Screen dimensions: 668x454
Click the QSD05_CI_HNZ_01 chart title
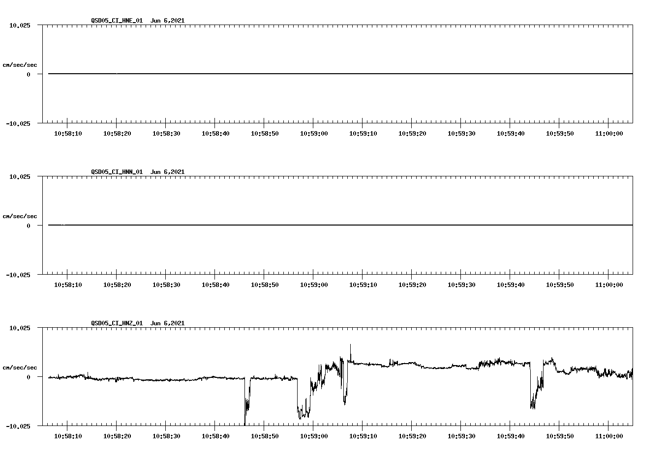(138, 323)
